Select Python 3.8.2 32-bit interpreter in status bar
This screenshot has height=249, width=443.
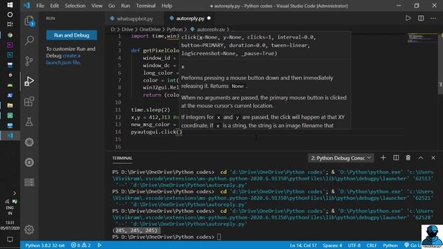[x=45, y=246]
